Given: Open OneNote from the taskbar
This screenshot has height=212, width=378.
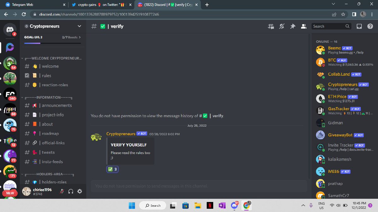Looking at the screenshot, I should [222, 205].
